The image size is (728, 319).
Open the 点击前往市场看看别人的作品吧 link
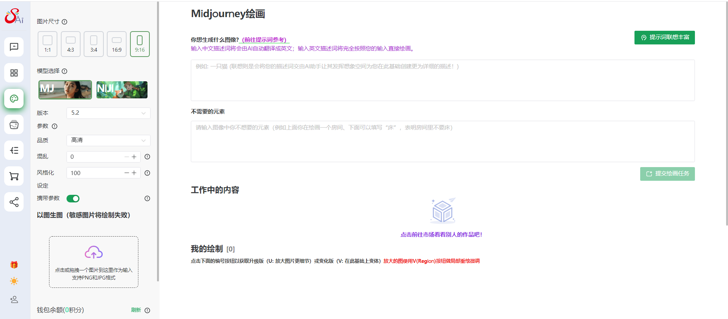coord(441,235)
